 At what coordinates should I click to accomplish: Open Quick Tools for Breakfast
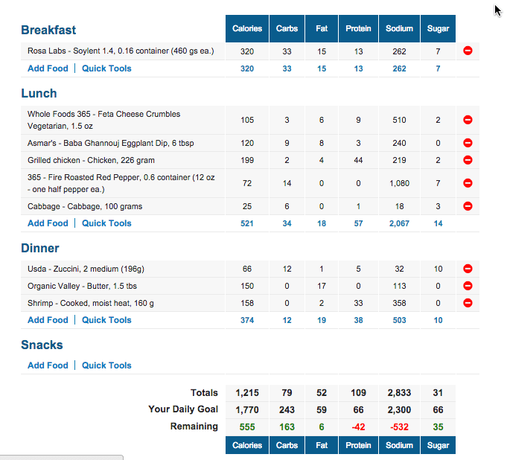[x=106, y=68]
